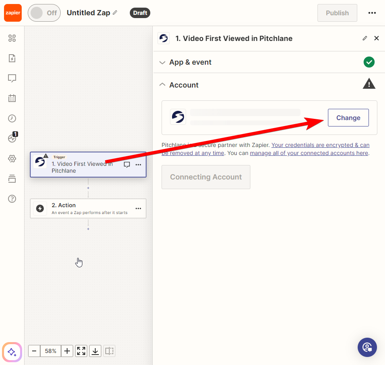
Task: Click the Publish button
Action: pyautogui.click(x=337, y=13)
